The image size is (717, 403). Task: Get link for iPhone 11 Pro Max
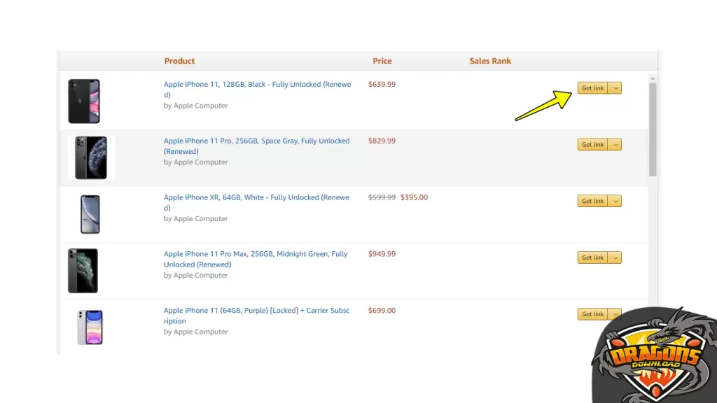[x=592, y=258]
